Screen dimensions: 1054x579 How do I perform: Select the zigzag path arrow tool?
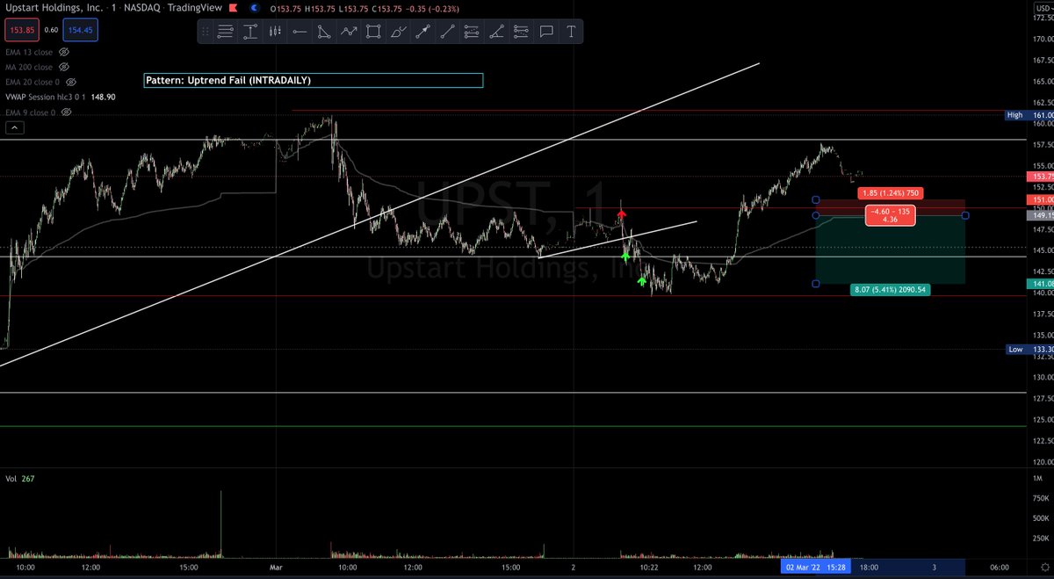349,32
